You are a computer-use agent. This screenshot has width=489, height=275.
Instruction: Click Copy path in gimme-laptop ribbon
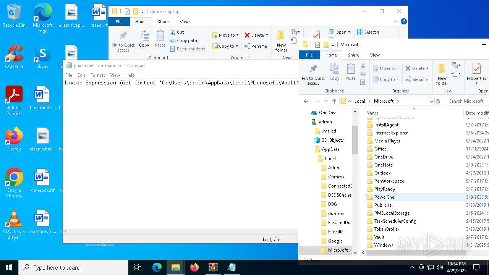pyautogui.click(x=183, y=40)
